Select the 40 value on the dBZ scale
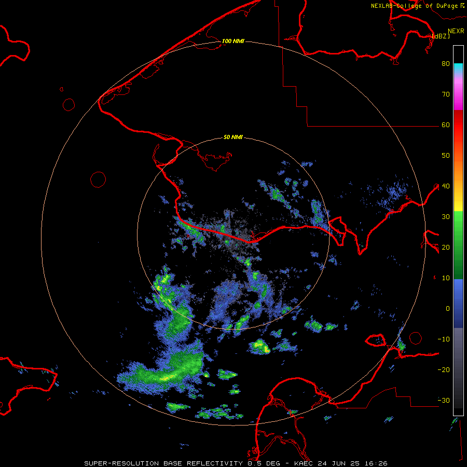This screenshot has height=467, width=467. (x=446, y=186)
